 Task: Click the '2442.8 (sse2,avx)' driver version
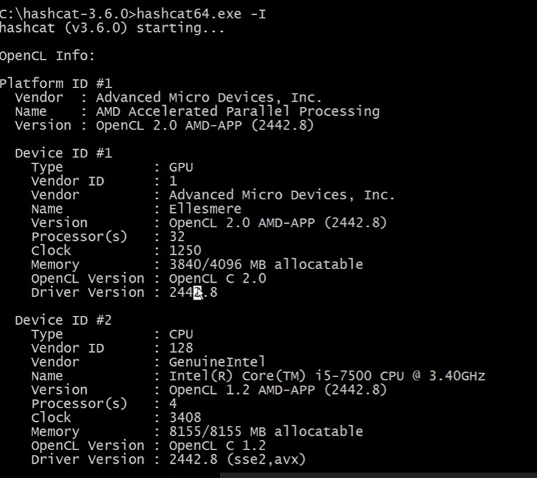click(x=237, y=459)
